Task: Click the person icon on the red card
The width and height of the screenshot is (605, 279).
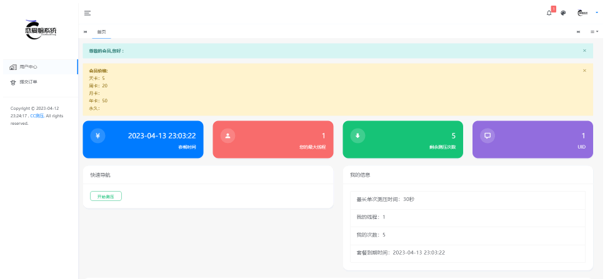Action: [x=227, y=135]
